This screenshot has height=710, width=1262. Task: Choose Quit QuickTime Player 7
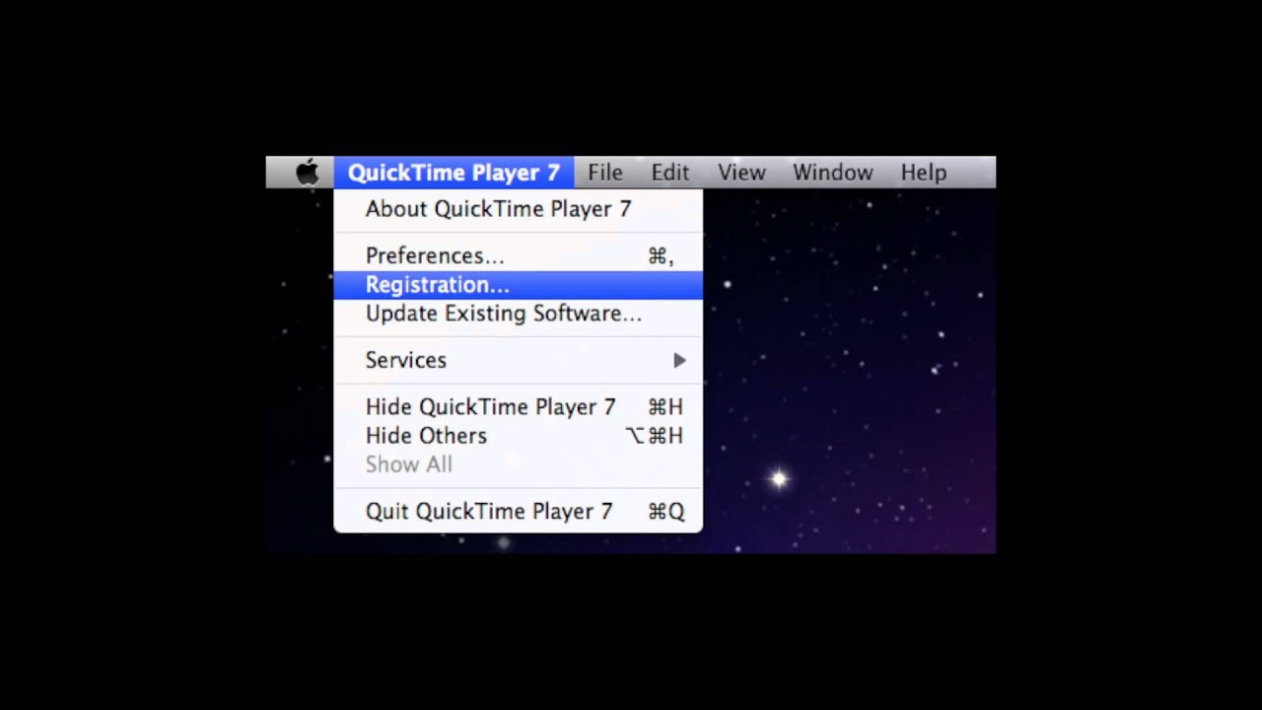click(519, 512)
